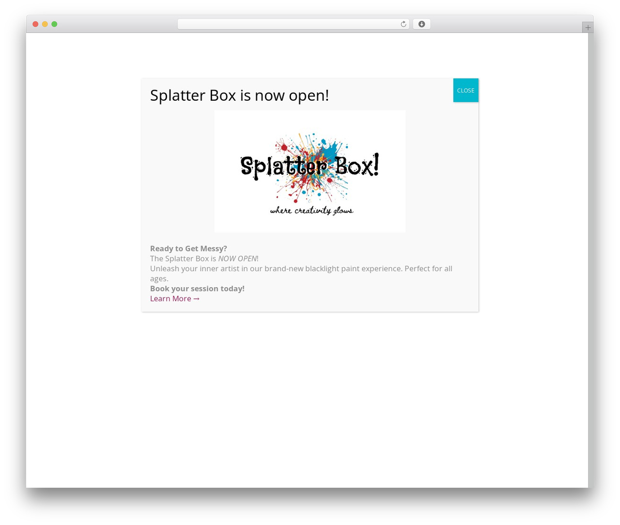The width and height of the screenshot is (620, 525).
Task: Click the yellow minimize window button
Action: click(45, 24)
